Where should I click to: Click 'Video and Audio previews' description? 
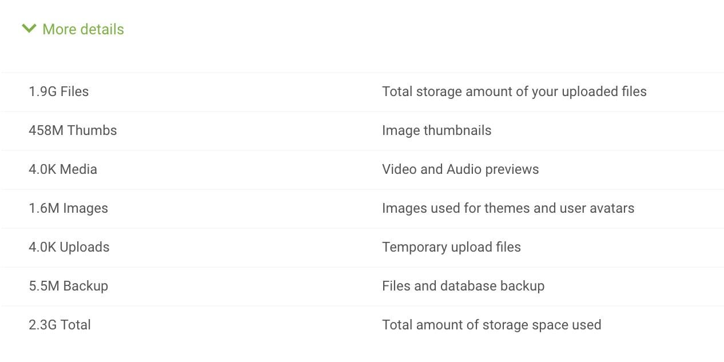tap(460, 169)
